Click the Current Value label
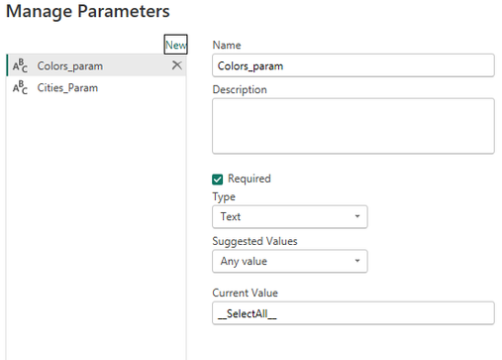502x360 pixels. coord(246,293)
